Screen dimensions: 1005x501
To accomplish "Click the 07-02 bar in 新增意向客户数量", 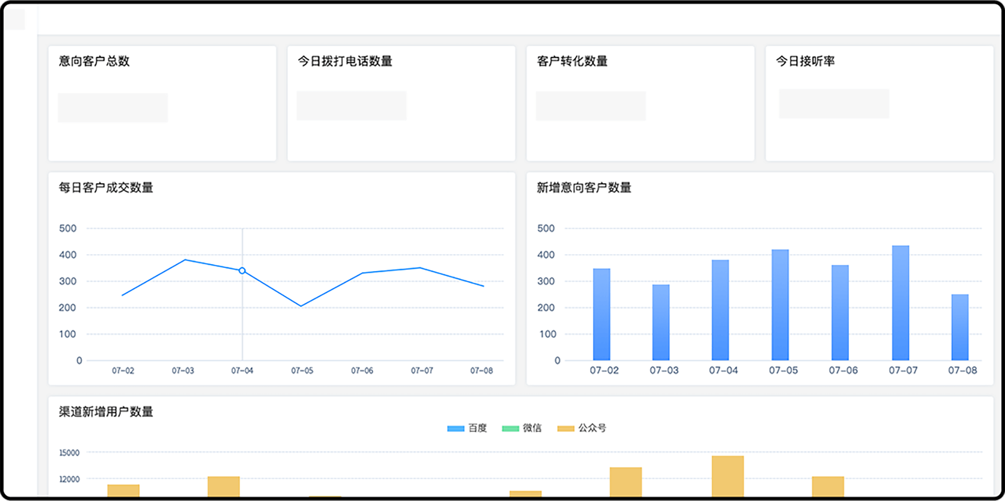I will point(601,314).
